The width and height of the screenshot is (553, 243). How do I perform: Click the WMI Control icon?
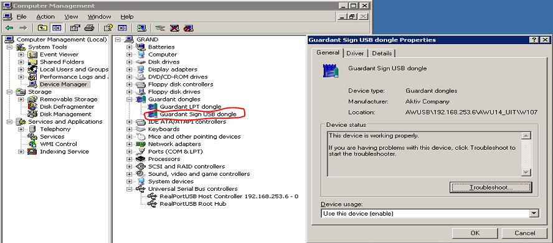click(x=32, y=144)
